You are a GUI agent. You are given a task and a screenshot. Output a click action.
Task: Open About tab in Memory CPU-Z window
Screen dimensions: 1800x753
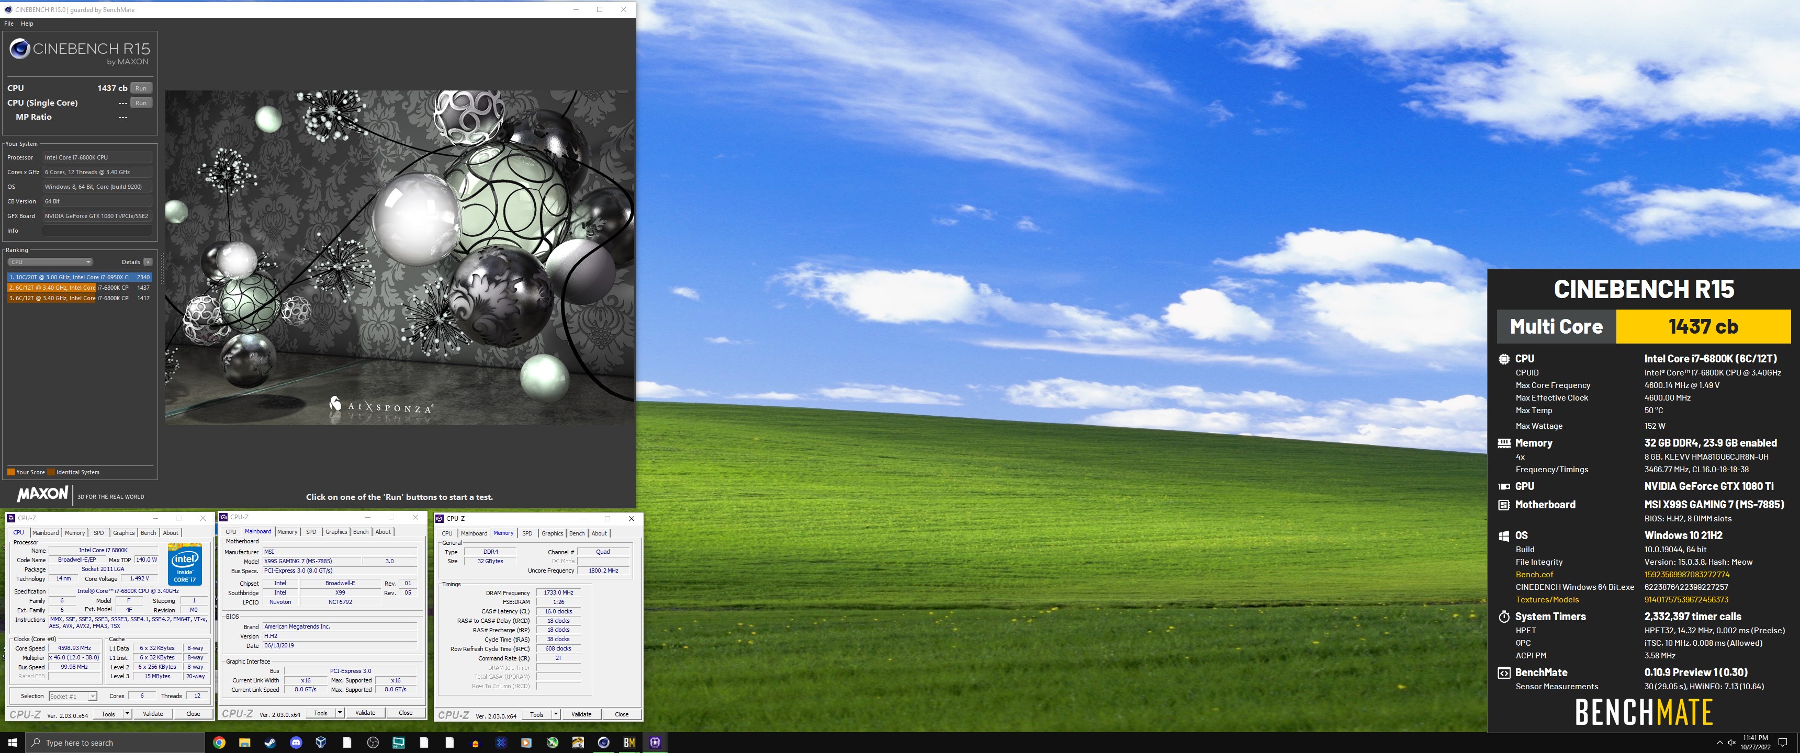point(599,533)
